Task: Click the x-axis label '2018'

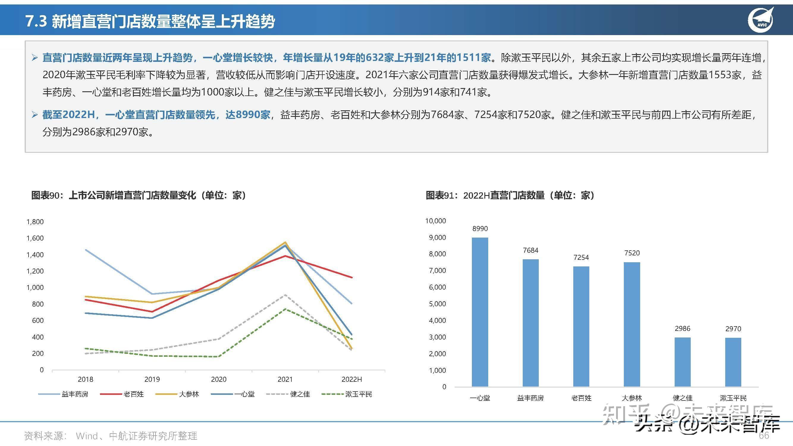Action: [85, 379]
